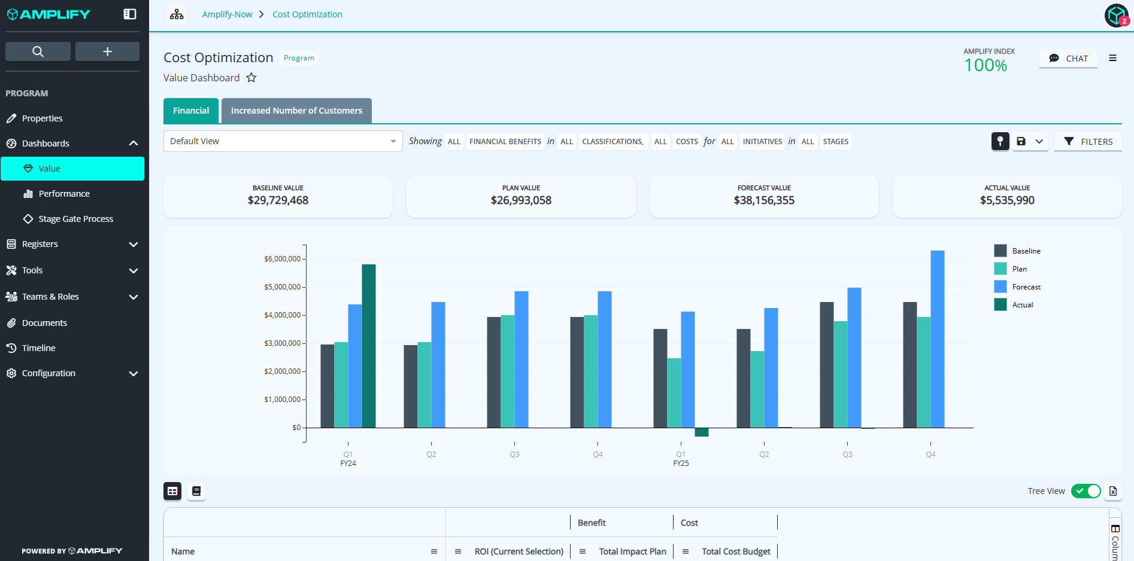Click the plus add button in sidebar
The image size is (1134, 561).
(x=107, y=51)
